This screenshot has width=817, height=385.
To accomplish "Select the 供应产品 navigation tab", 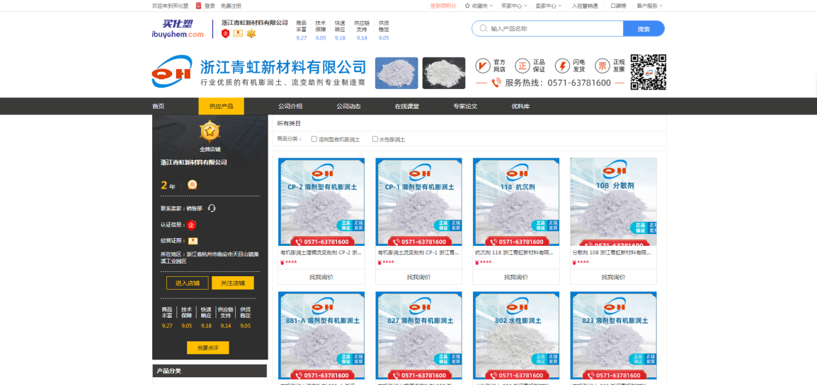I will 222,106.
